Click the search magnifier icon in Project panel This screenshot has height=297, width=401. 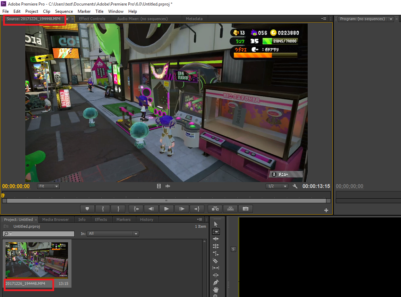pyautogui.click(x=6, y=233)
